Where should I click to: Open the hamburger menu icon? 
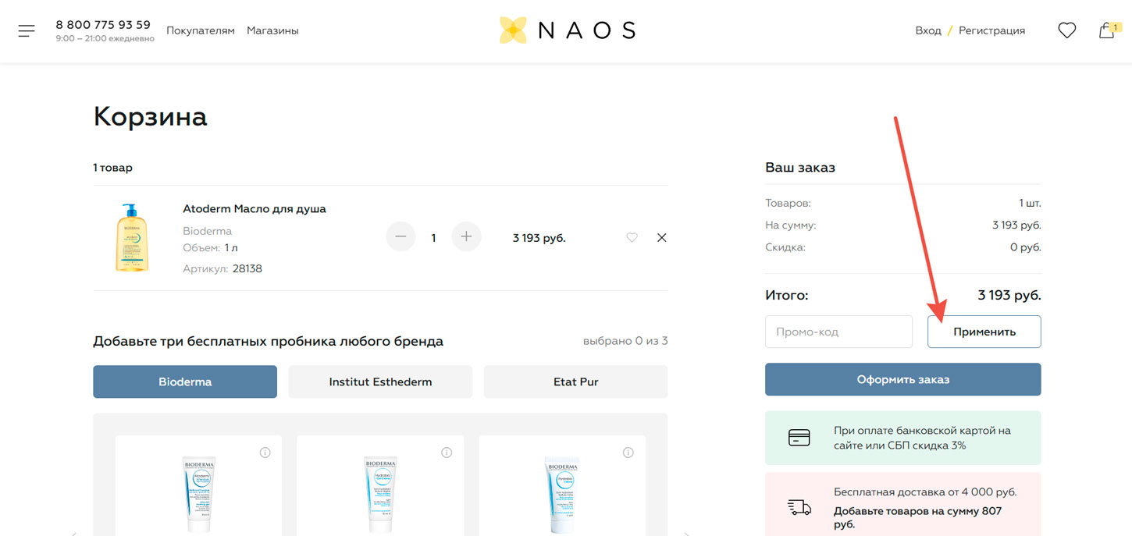27,31
